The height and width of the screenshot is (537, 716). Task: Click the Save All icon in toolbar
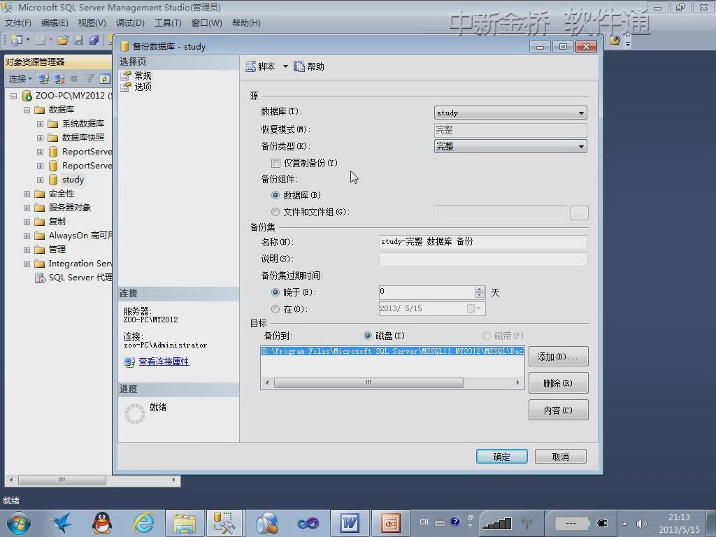point(94,40)
